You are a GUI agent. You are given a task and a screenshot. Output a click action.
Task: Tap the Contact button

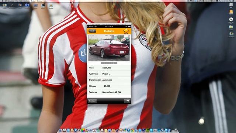pos(92,101)
